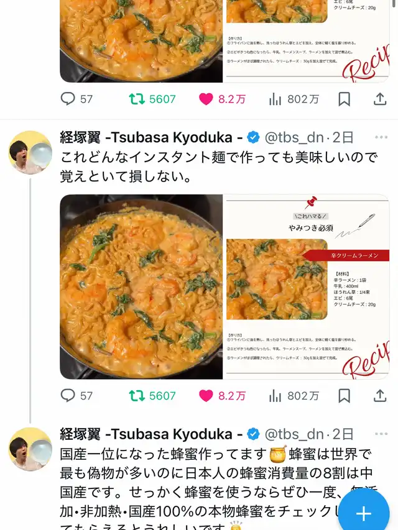Viewport: 398px width, 530px height.
Task: Tap the retweet icon on the top tweet
Action: pos(137,99)
